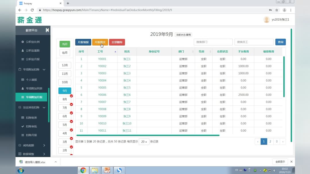Collapse the sidebar with the arrow icon
Image resolution: width=310 pixels, height=174 pixels.
(48, 30)
